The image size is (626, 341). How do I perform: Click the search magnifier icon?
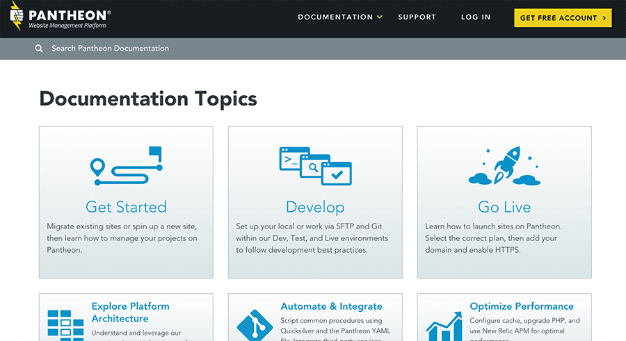pyautogui.click(x=39, y=49)
